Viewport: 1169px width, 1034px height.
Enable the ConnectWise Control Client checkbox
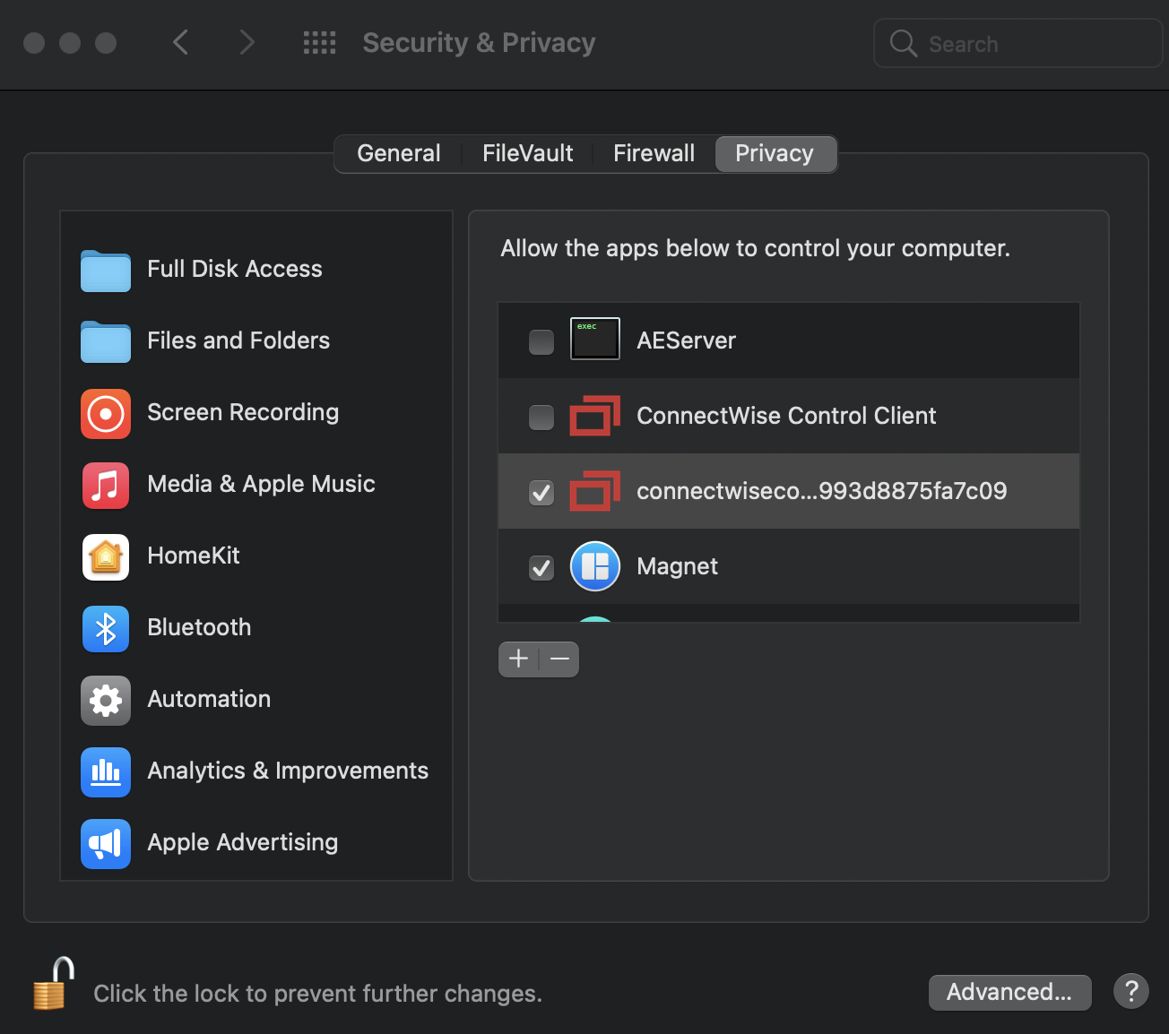tap(541, 417)
